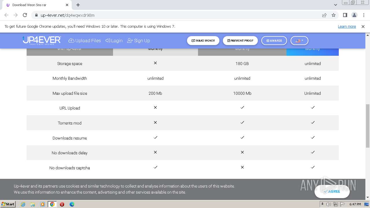
Task: Open the network tray icon
Action: coord(335,204)
